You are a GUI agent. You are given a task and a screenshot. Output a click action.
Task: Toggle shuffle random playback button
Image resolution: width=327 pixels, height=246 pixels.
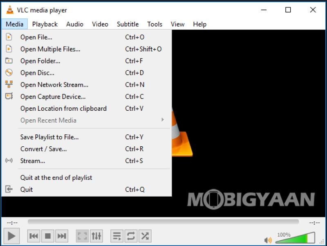click(145, 236)
